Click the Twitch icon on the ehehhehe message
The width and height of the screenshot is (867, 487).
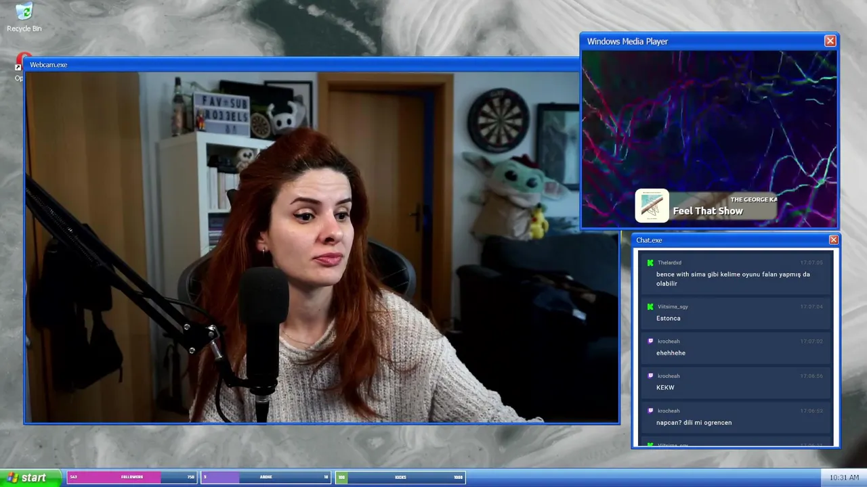650,341
